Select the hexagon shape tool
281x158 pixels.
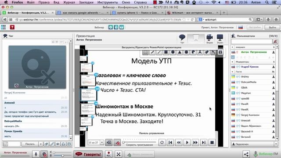[186, 52]
